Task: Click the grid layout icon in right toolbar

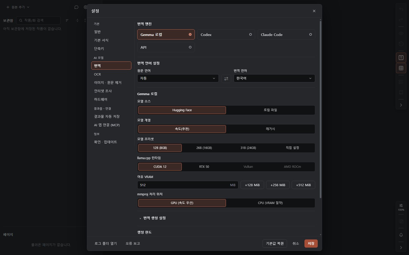Action: 401,68
